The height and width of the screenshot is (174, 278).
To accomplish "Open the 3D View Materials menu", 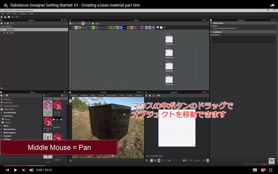I will tap(84, 95).
